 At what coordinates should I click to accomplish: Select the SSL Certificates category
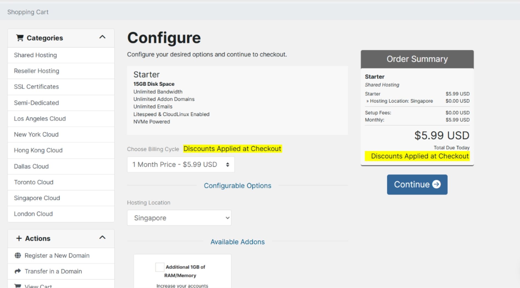click(61, 87)
